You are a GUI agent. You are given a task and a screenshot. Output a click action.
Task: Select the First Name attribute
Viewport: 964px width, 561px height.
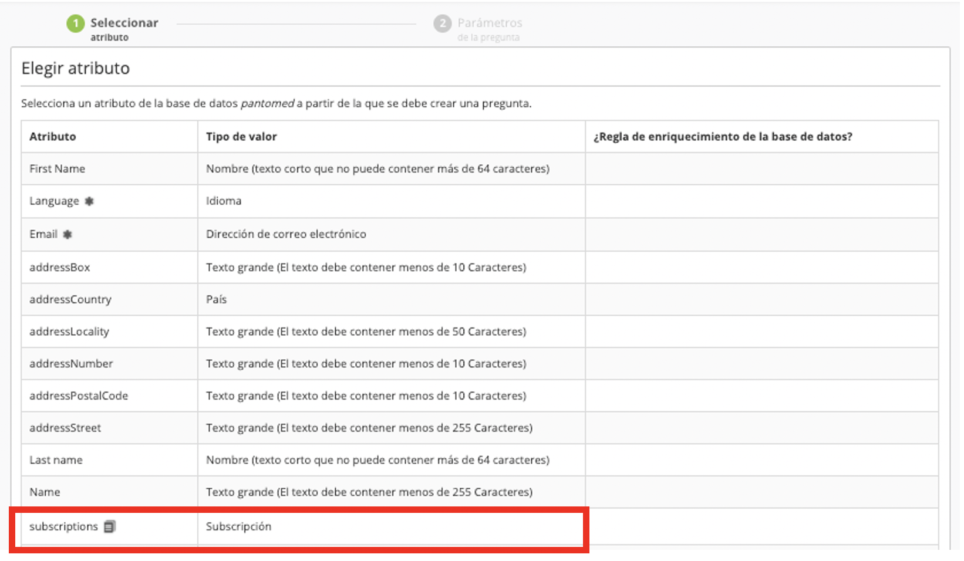(57, 169)
